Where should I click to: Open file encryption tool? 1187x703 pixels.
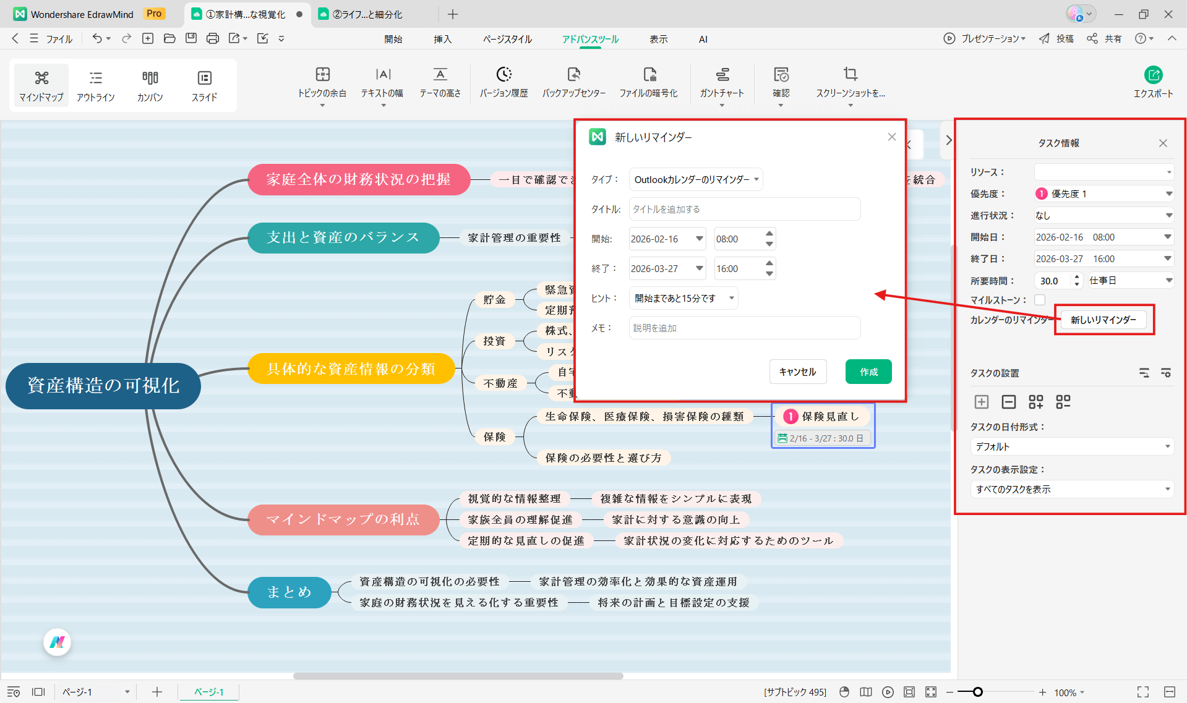click(649, 81)
